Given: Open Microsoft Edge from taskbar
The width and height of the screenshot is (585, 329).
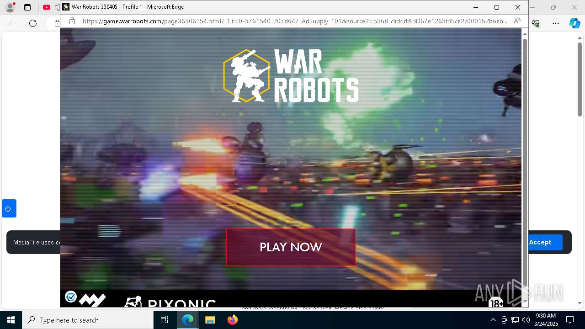Looking at the screenshot, I should click(x=188, y=320).
